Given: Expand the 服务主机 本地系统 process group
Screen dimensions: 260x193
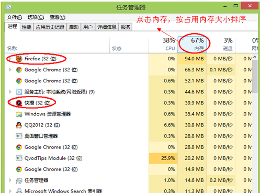Looking at the screenshot, I should [10, 92].
